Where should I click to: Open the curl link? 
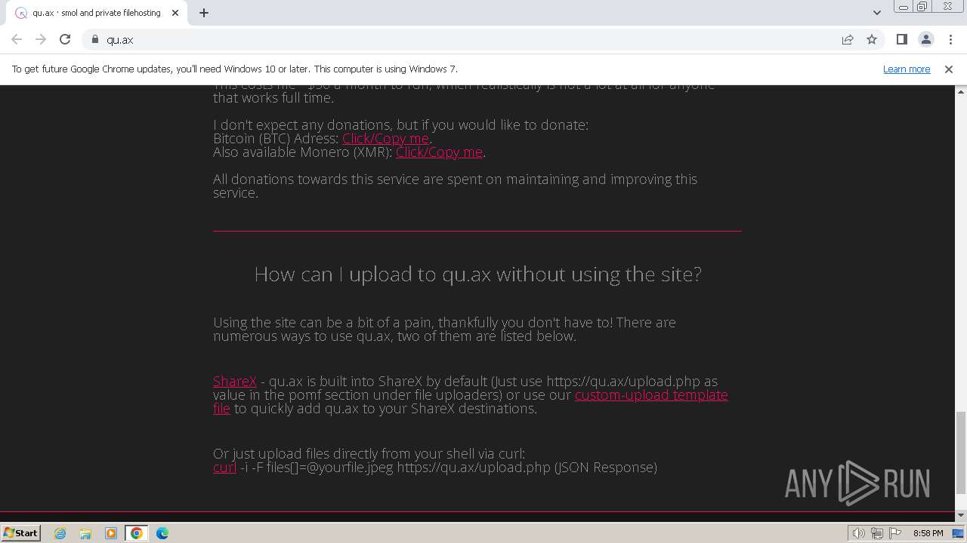(x=224, y=467)
